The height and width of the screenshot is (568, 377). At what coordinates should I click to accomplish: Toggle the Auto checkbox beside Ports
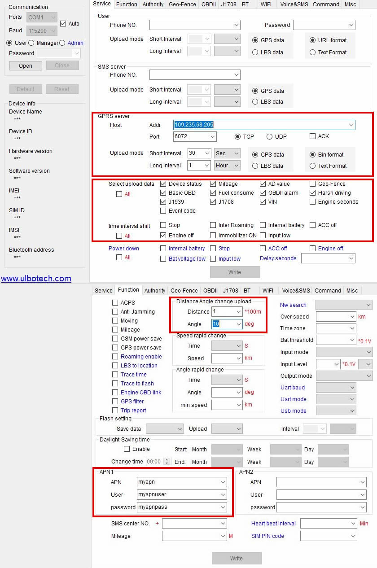pos(63,23)
